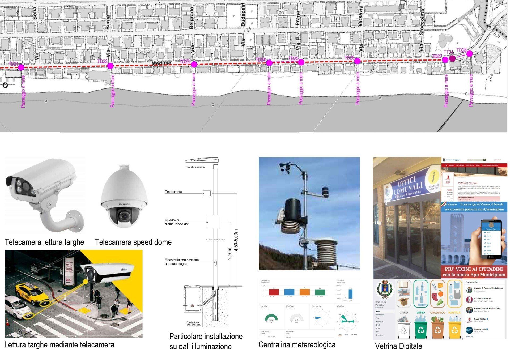Click the TD21 camera marker on map

pos(21,67)
